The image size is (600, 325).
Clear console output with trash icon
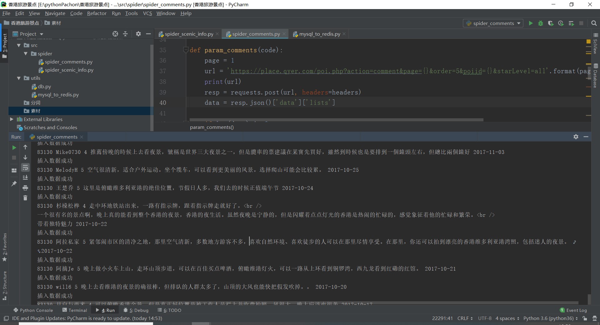pos(25,198)
